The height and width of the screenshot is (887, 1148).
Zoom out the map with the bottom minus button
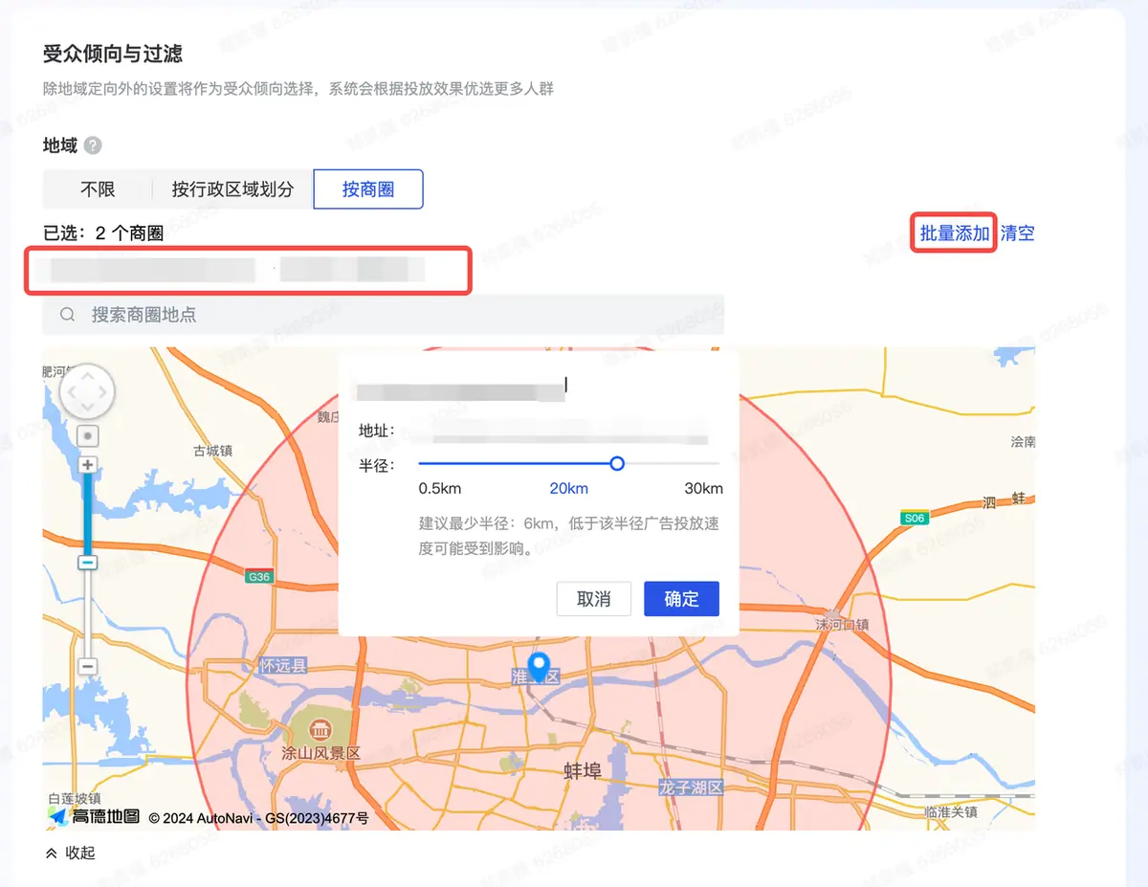[x=87, y=666]
